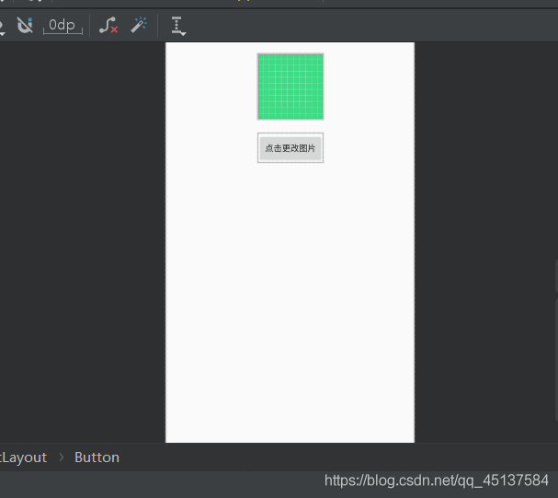Image resolution: width=558 pixels, height=498 pixels.
Task: Click the Layout breadcrumb item
Action: point(23,457)
